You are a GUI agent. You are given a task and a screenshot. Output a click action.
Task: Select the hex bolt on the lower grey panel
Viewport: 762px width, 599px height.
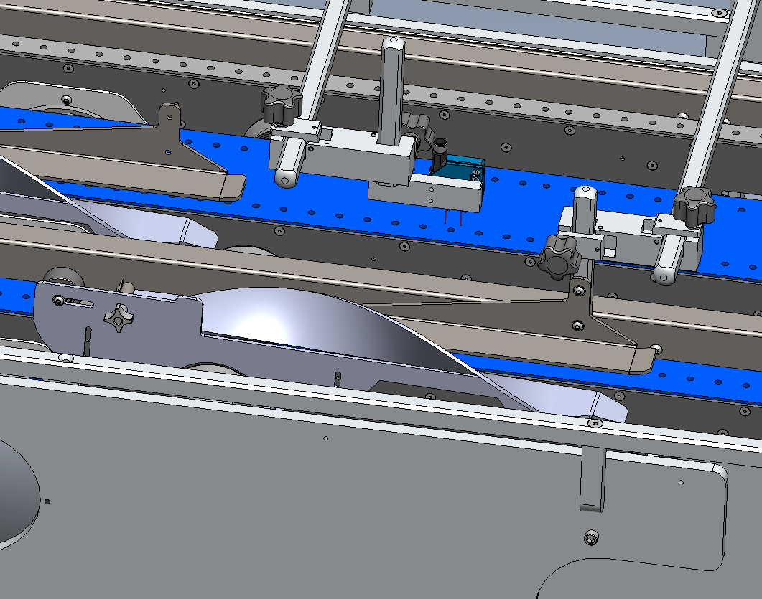[x=590, y=537]
